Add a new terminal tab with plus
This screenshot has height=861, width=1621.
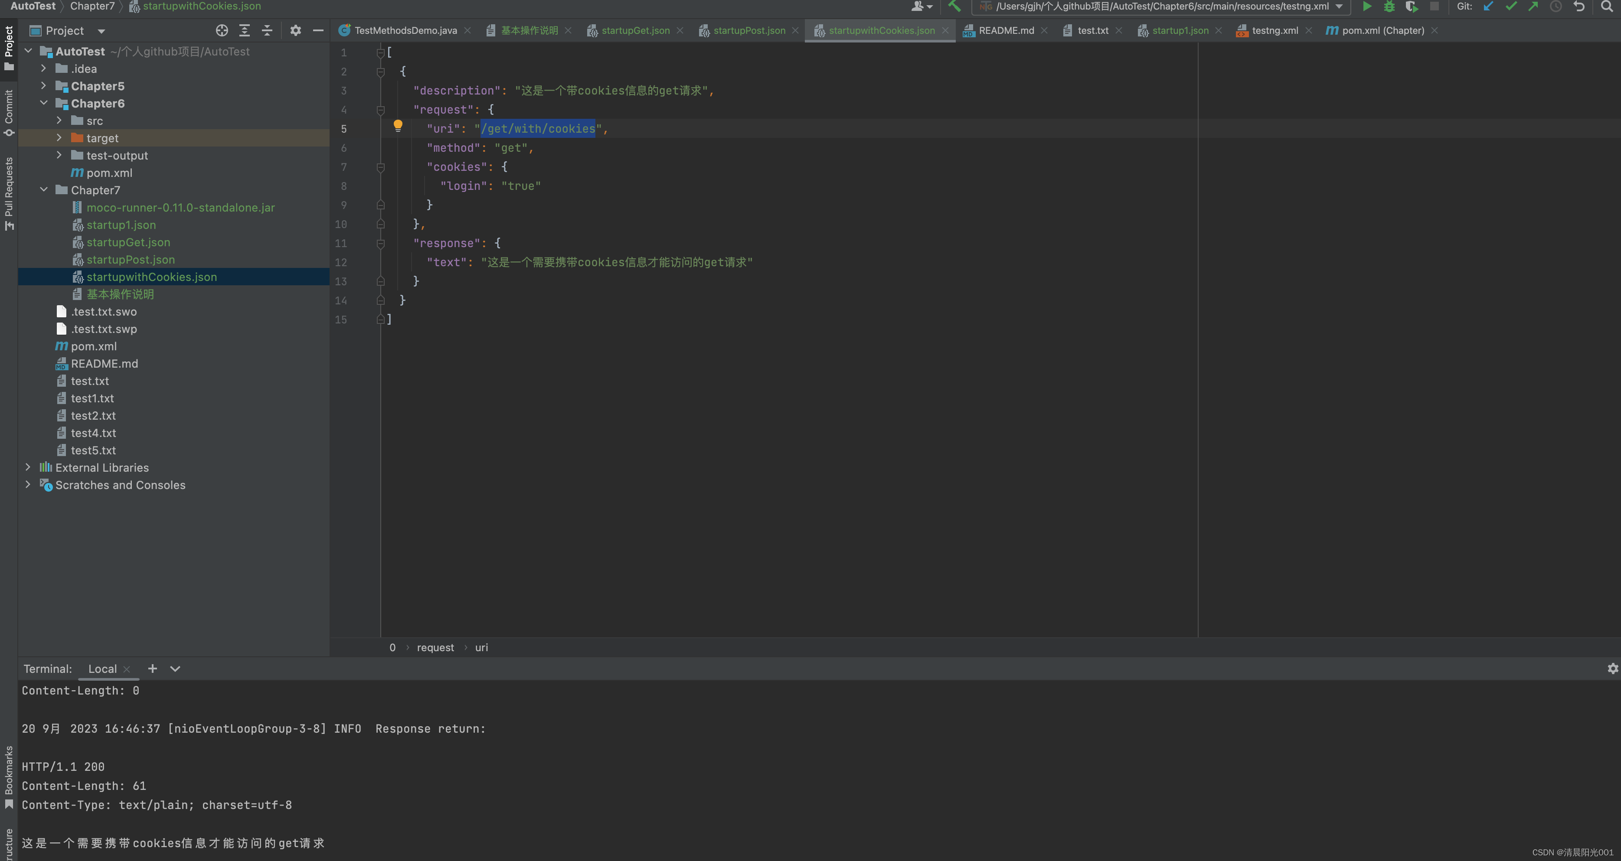152,669
